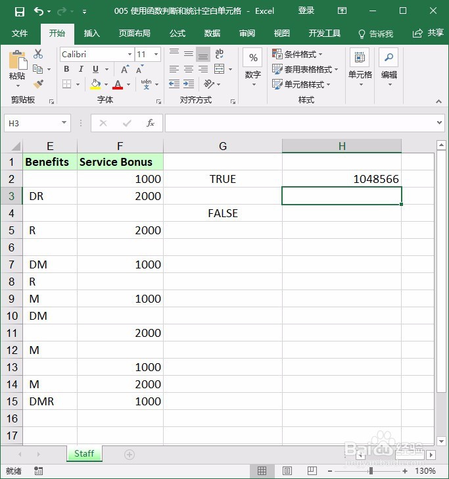Click the Save icon in quick access toolbar
Screen dimensions: 449x479
point(20,12)
